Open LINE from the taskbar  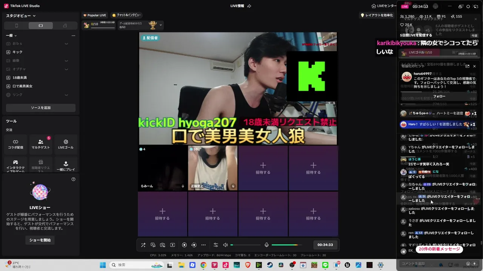325,265
